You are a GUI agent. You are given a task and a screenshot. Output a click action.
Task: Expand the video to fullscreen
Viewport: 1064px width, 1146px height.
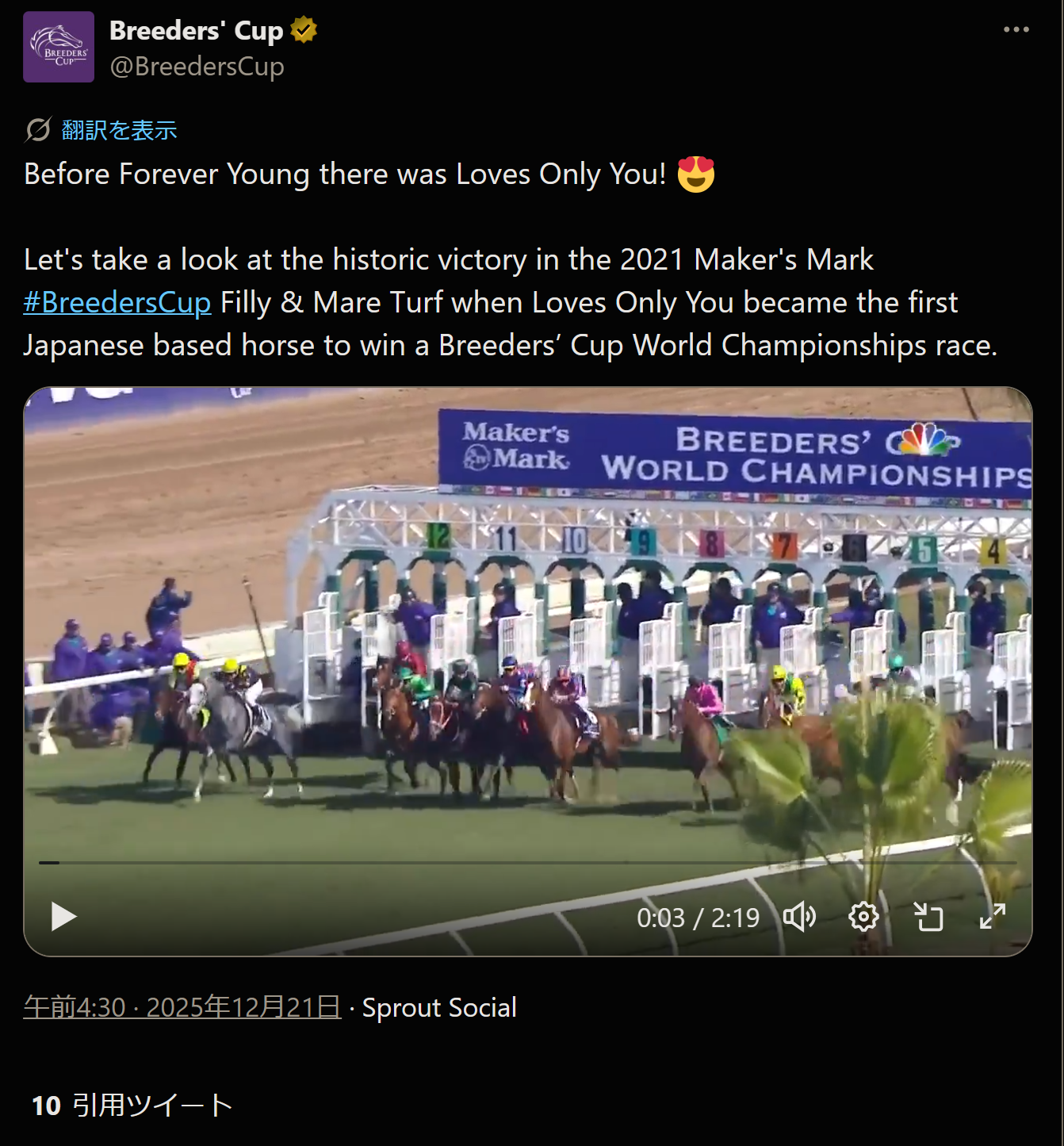[x=993, y=917]
